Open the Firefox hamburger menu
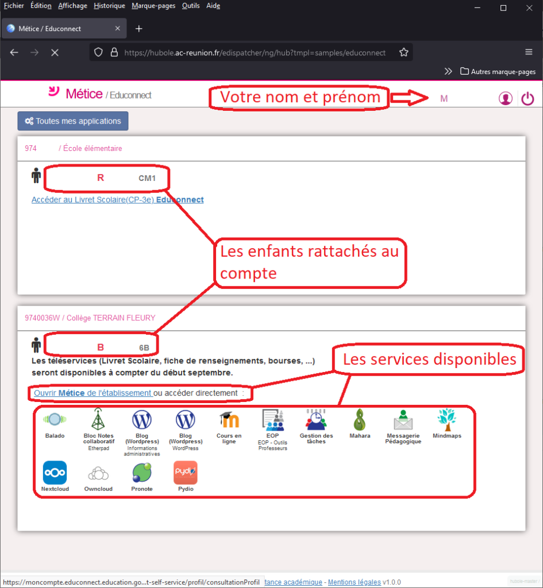Viewport: 543px width, 588px height. pos(529,52)
